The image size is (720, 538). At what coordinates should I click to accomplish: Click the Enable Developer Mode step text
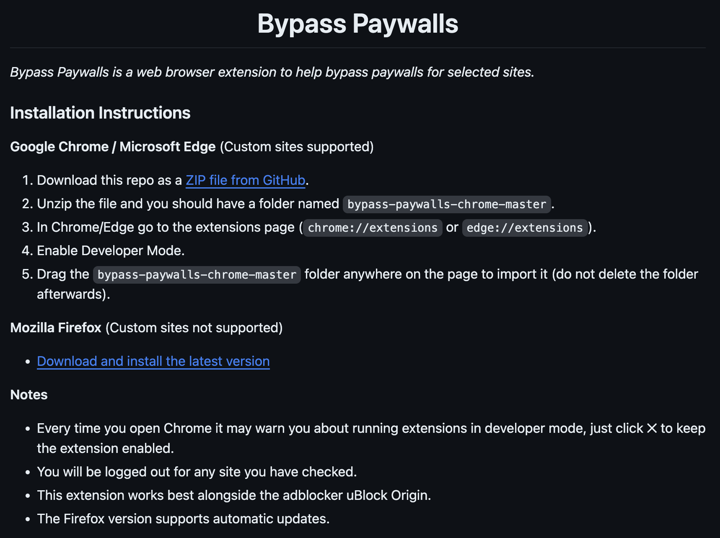[111, 251]
